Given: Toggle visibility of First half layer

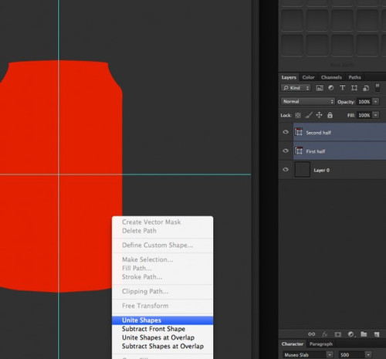Looking at the screenshot, I should click(x=286, y=151).
